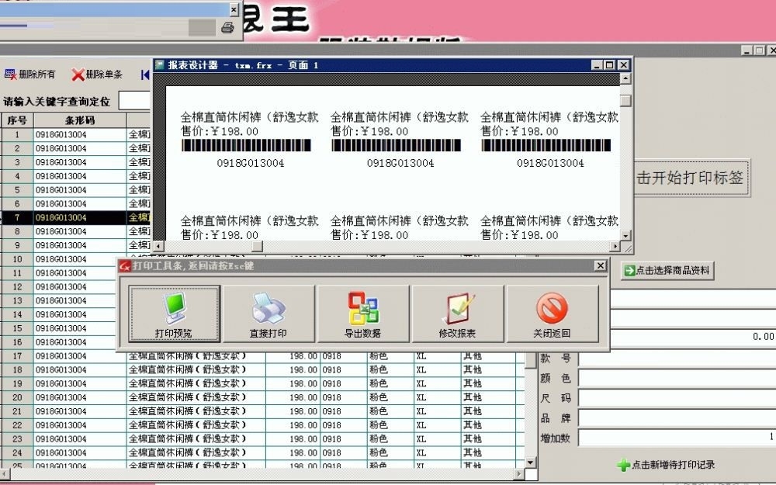Click the keyword search input field
Screen dimensions: 776x485
coord(134,101)
